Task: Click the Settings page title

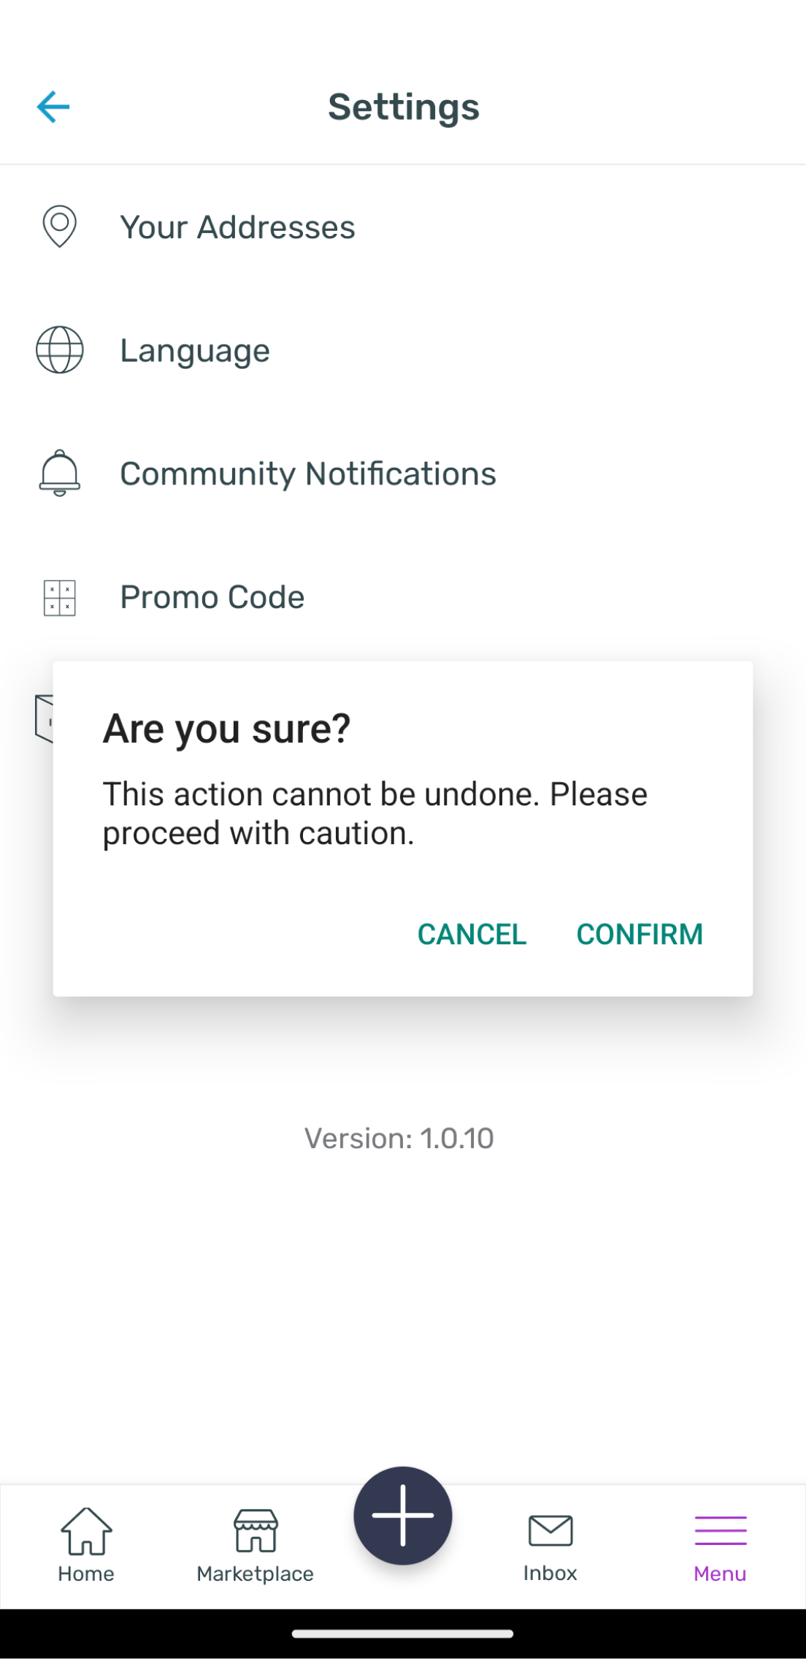Action: click(403, 107)
